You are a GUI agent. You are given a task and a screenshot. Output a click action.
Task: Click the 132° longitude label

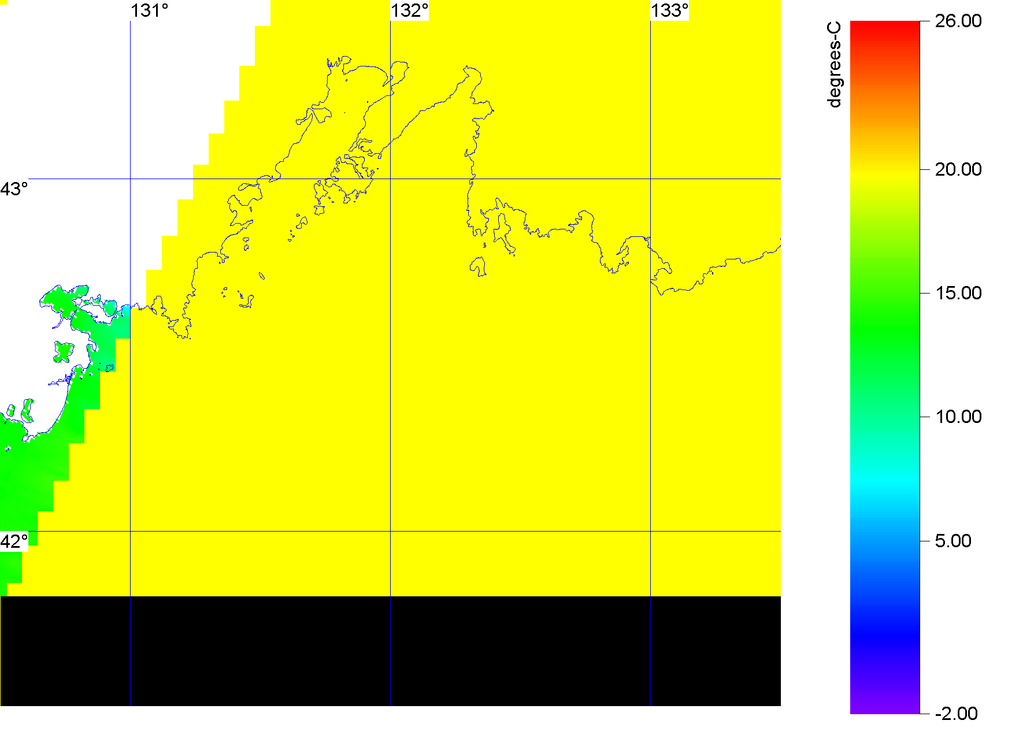[x=409, y=10]
